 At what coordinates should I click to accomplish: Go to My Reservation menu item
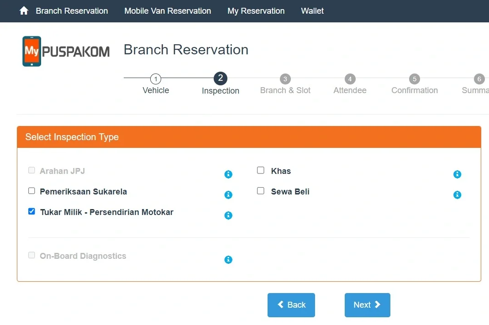(256, 11)
